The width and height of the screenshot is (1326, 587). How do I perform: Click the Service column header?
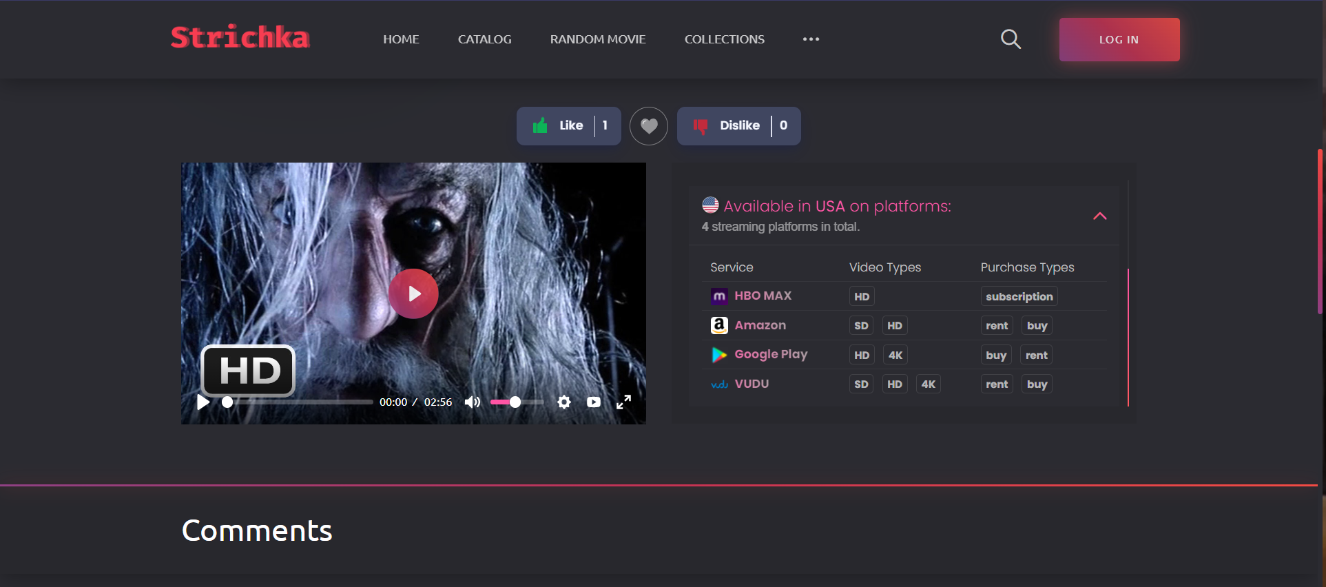point(732,267)
